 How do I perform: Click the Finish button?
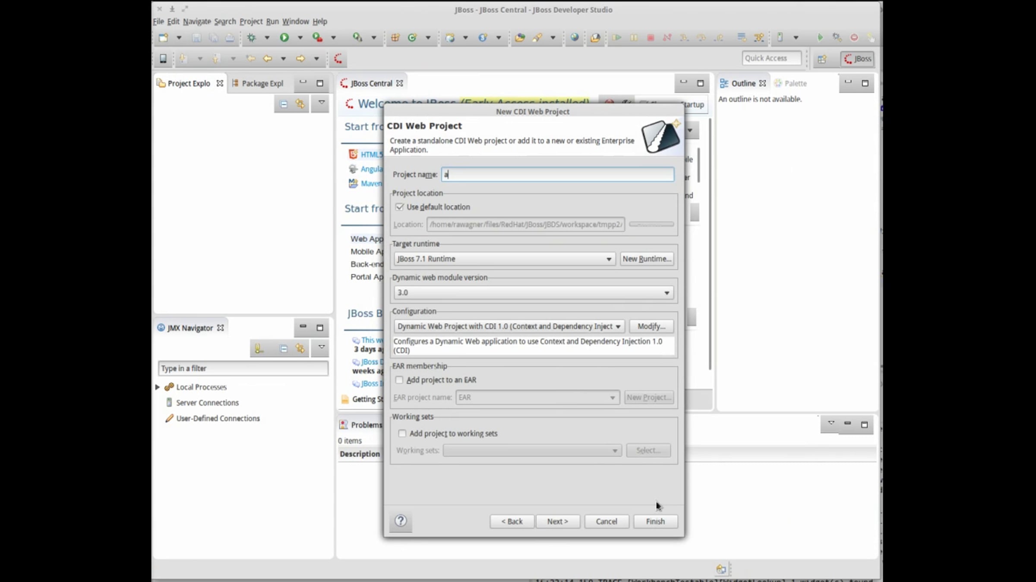point(655,521)
